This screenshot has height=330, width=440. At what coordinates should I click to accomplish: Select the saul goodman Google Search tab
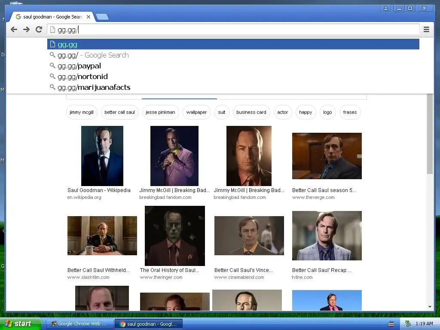pos(52,17)
